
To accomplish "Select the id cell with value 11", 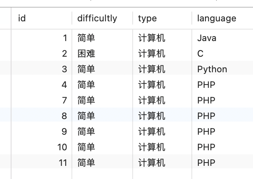I will tap(41, 163).
